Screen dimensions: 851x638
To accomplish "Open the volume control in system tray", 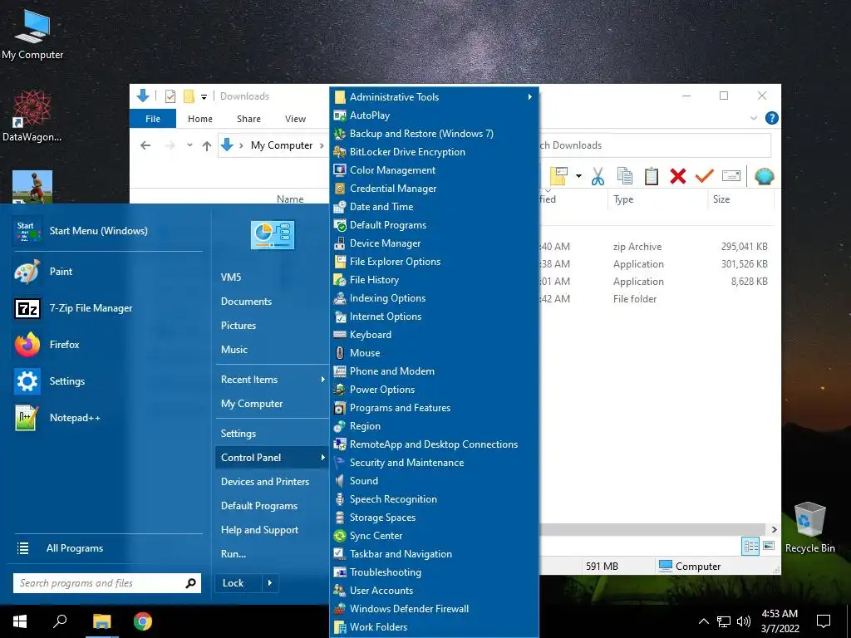I will point(744,621).
